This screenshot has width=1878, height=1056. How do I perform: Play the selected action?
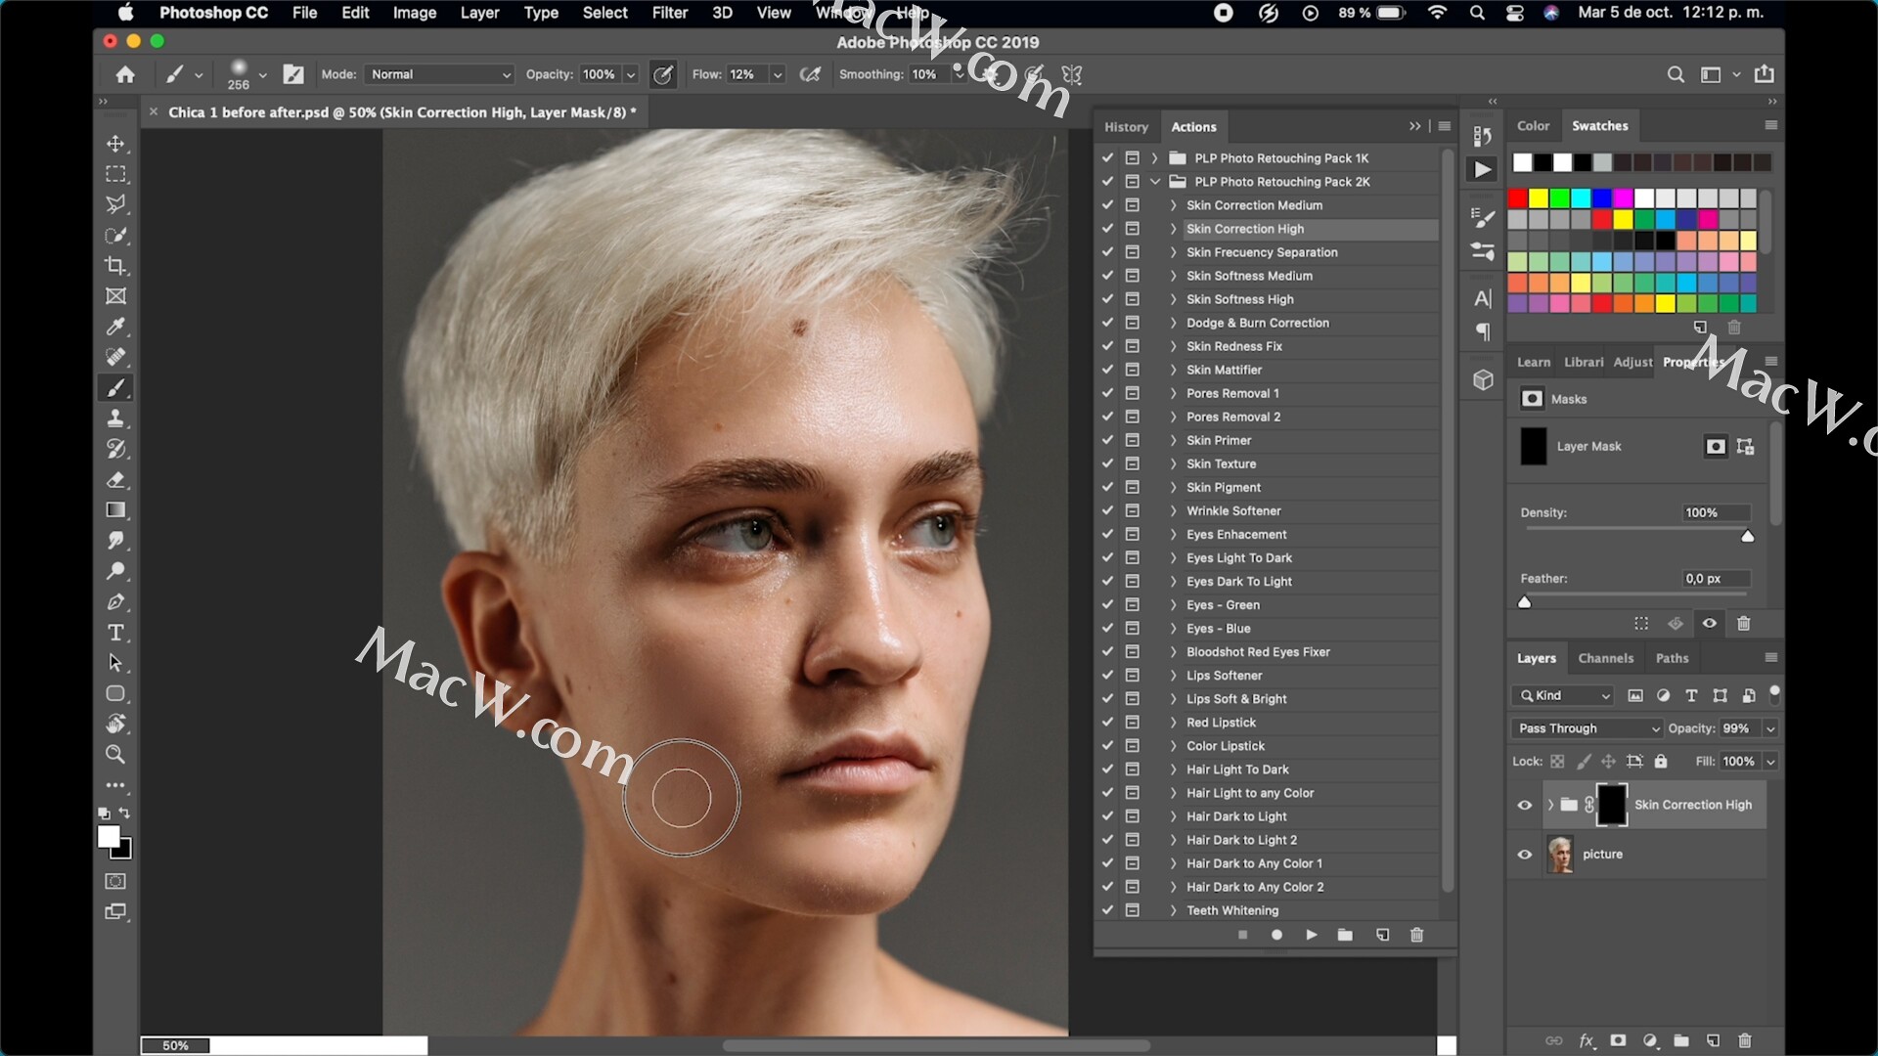1312,936
